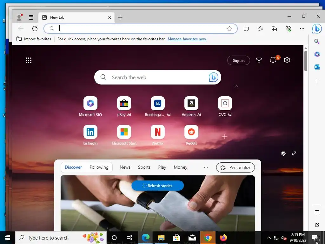Click Import favorites
The image size is (325, 244).
click(34, 39)
